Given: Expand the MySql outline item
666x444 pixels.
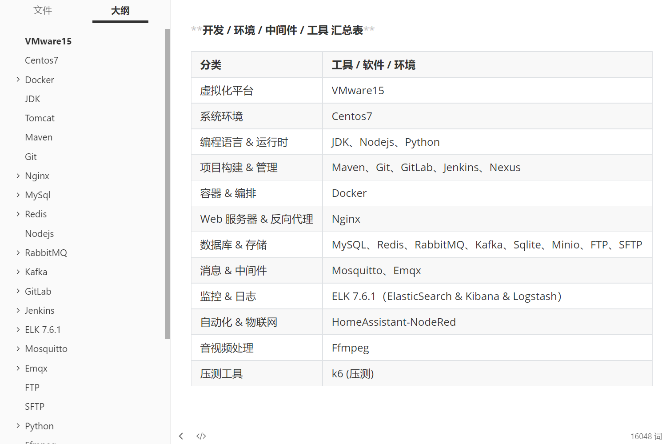Looking at the screenshot, I should click(18, 195).
